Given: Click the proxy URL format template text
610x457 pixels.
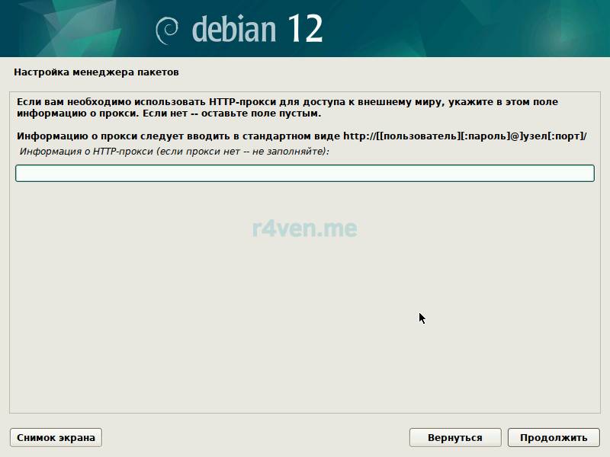Looking at the screenshot, I should 465,136.
